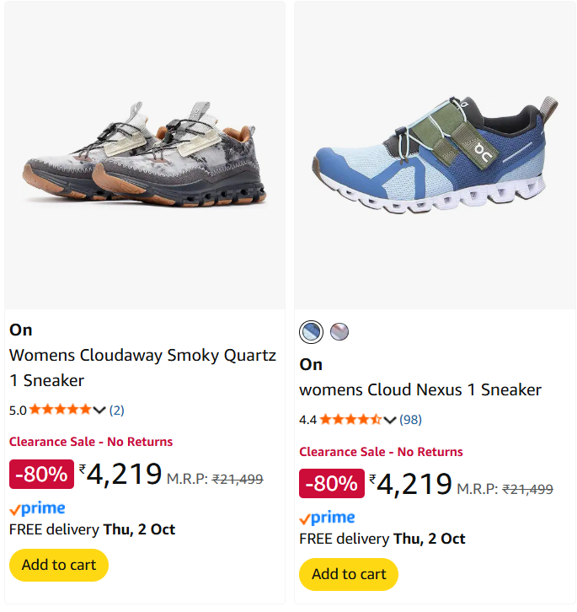Viewport: 577px width, 612px height.
Task: Open the Cloudaway Smoky Quartz sneaker image
Action: tap(145, 156)
